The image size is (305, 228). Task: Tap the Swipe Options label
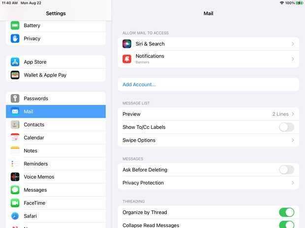coord(139,140)
